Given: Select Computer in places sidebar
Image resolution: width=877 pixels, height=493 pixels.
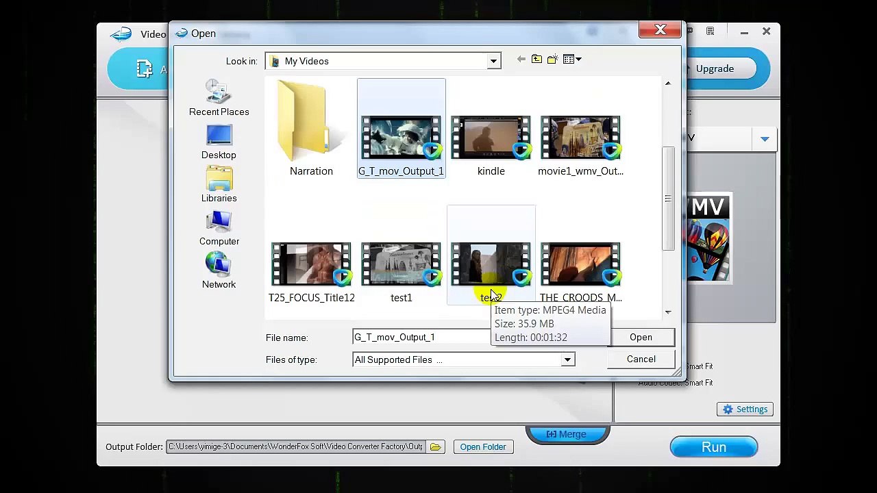Looking at the screenshot, I should click(x=219, y=228).
